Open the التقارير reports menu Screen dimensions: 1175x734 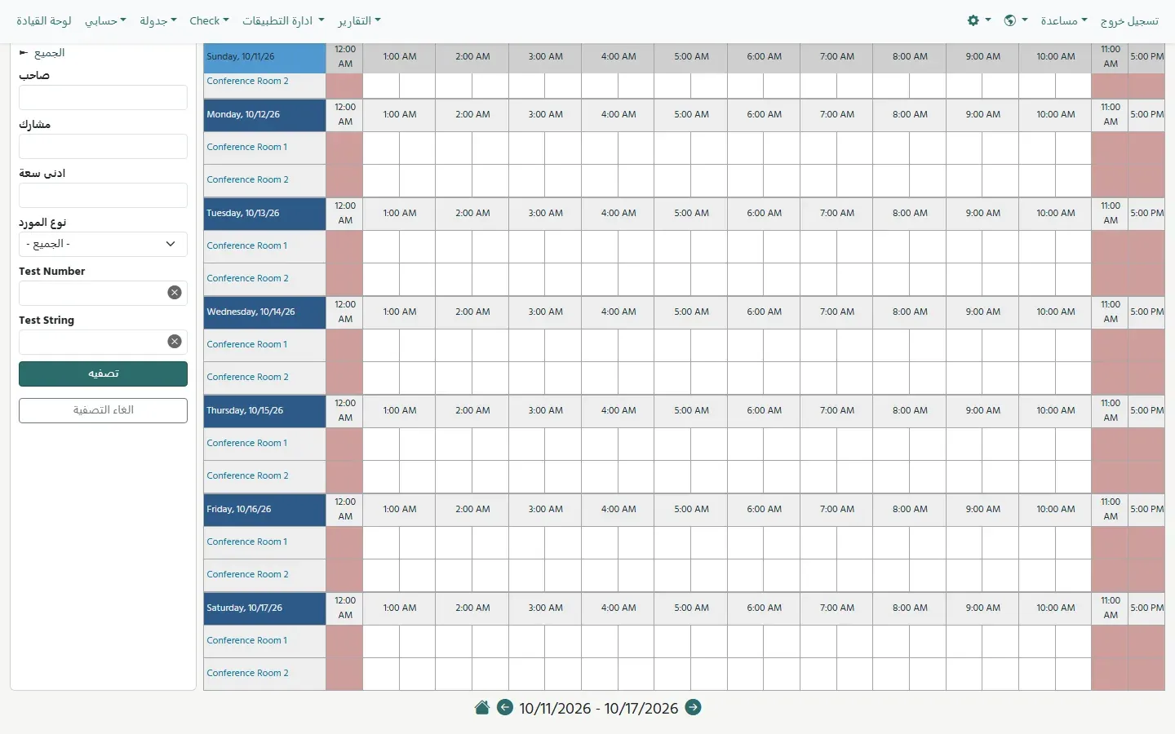[359, 20]
